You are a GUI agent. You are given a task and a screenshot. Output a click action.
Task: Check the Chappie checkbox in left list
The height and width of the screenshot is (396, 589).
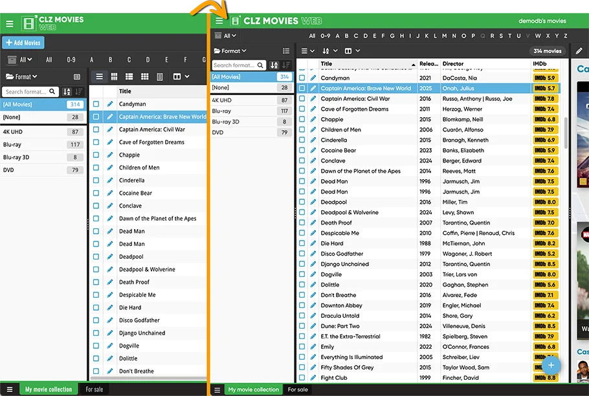tap(96, 155)
